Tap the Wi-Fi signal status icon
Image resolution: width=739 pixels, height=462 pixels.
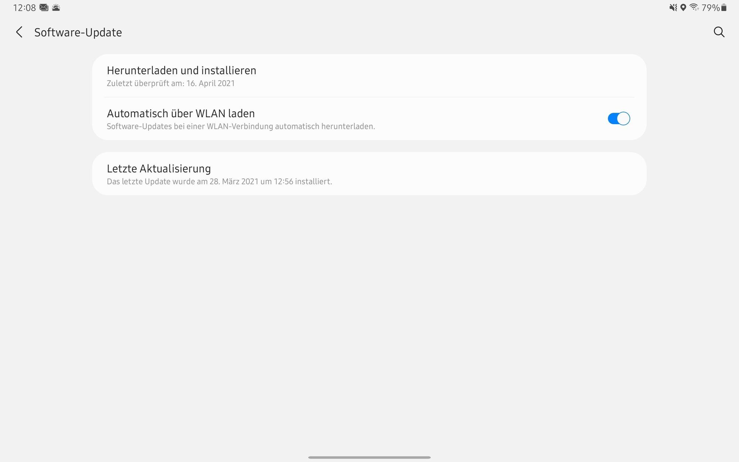point(694,7)
